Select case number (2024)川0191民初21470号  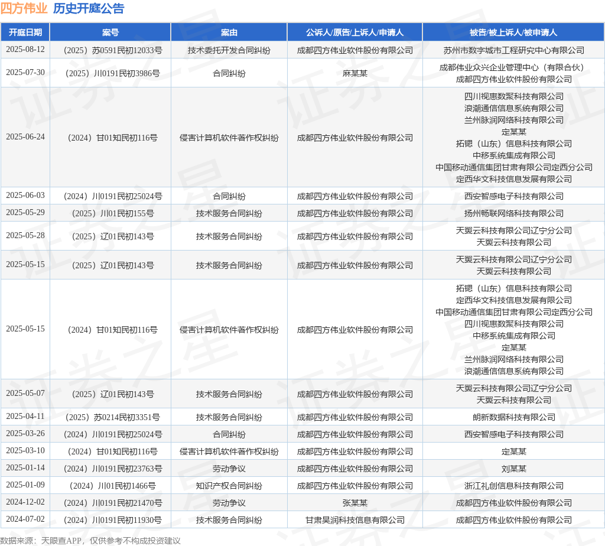tap(113, 503)
